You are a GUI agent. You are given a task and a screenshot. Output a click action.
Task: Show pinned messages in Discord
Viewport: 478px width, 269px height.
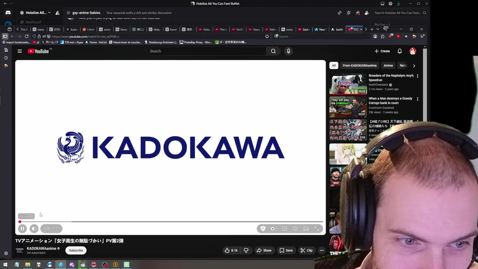[357, 13]
